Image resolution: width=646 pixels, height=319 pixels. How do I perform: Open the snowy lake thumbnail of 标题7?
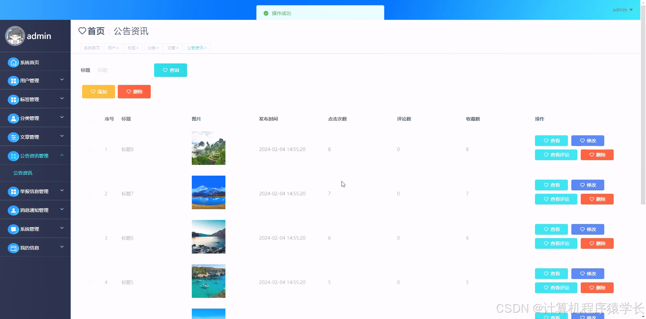209,192
